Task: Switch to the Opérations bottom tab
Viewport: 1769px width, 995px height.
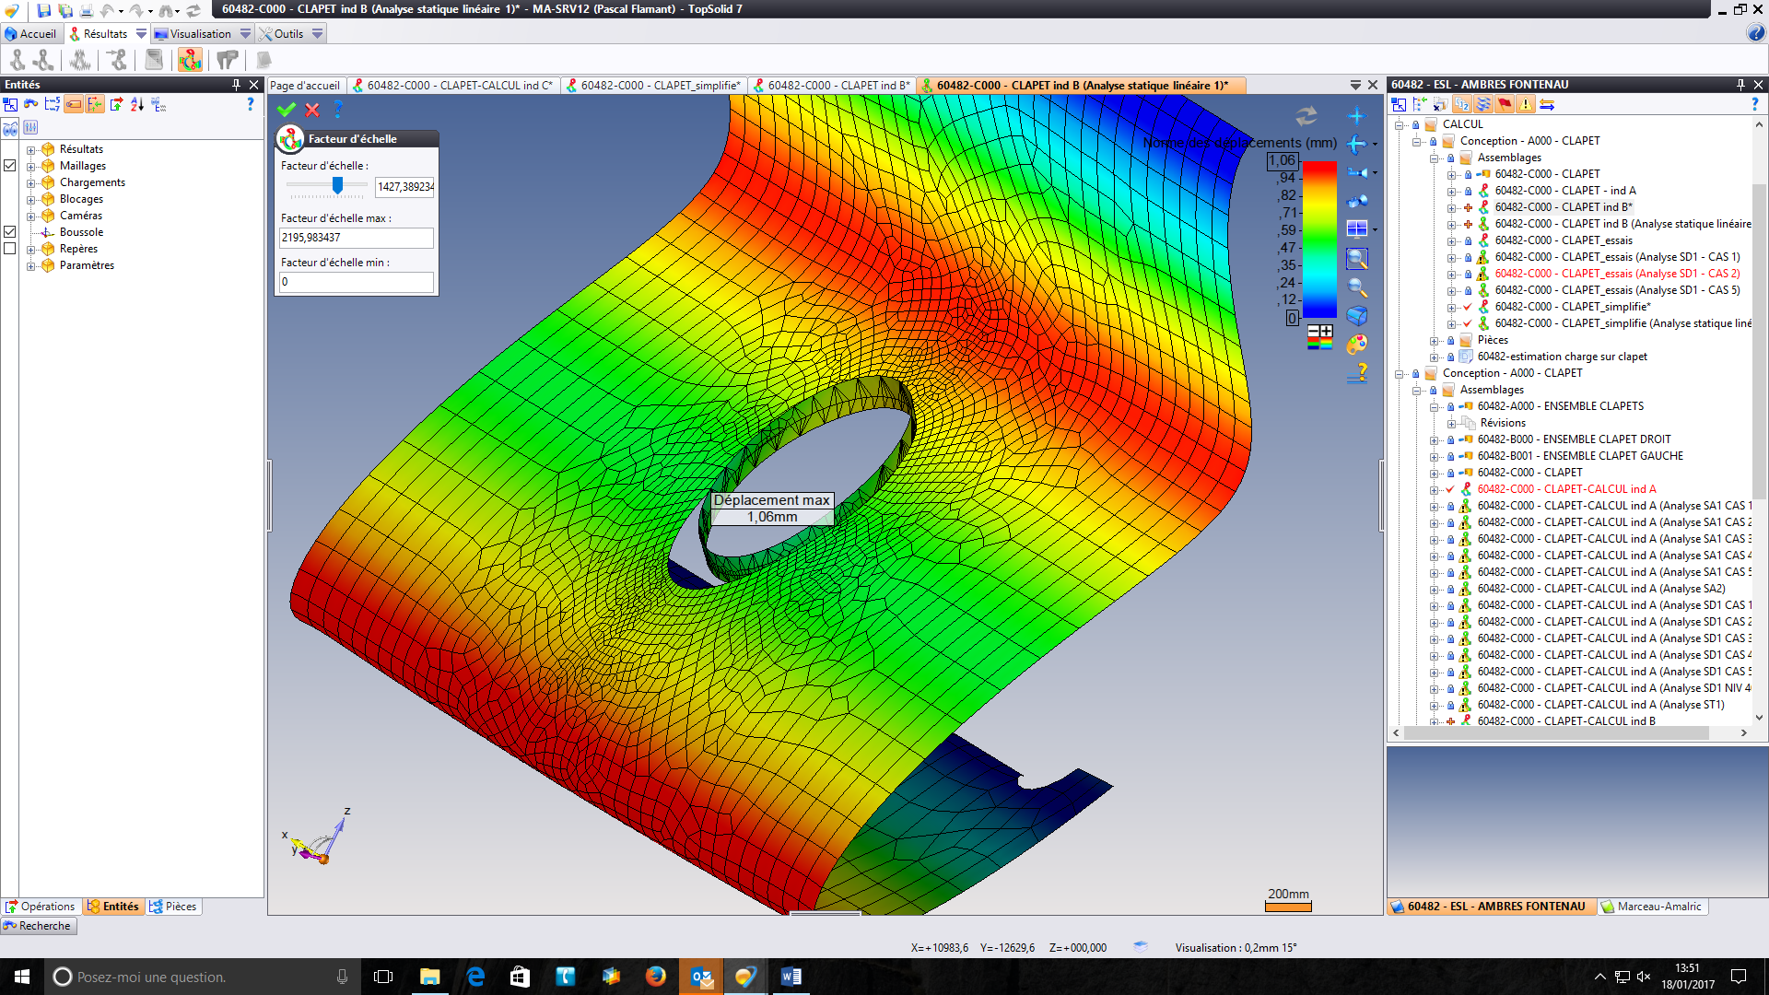Action: click(x=41, y=907)
